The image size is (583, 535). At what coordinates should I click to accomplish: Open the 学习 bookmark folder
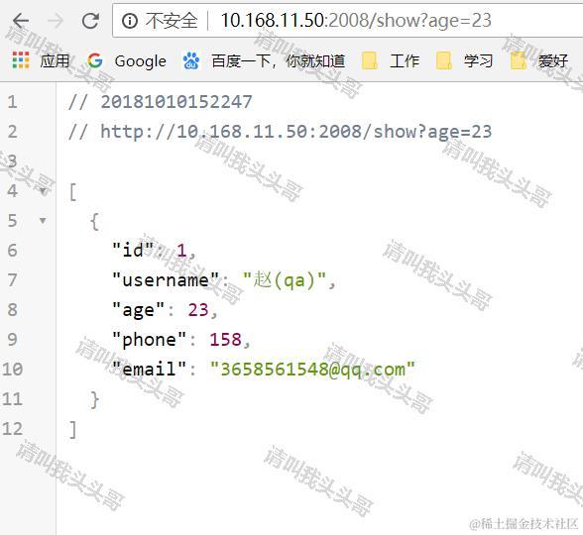464,61
